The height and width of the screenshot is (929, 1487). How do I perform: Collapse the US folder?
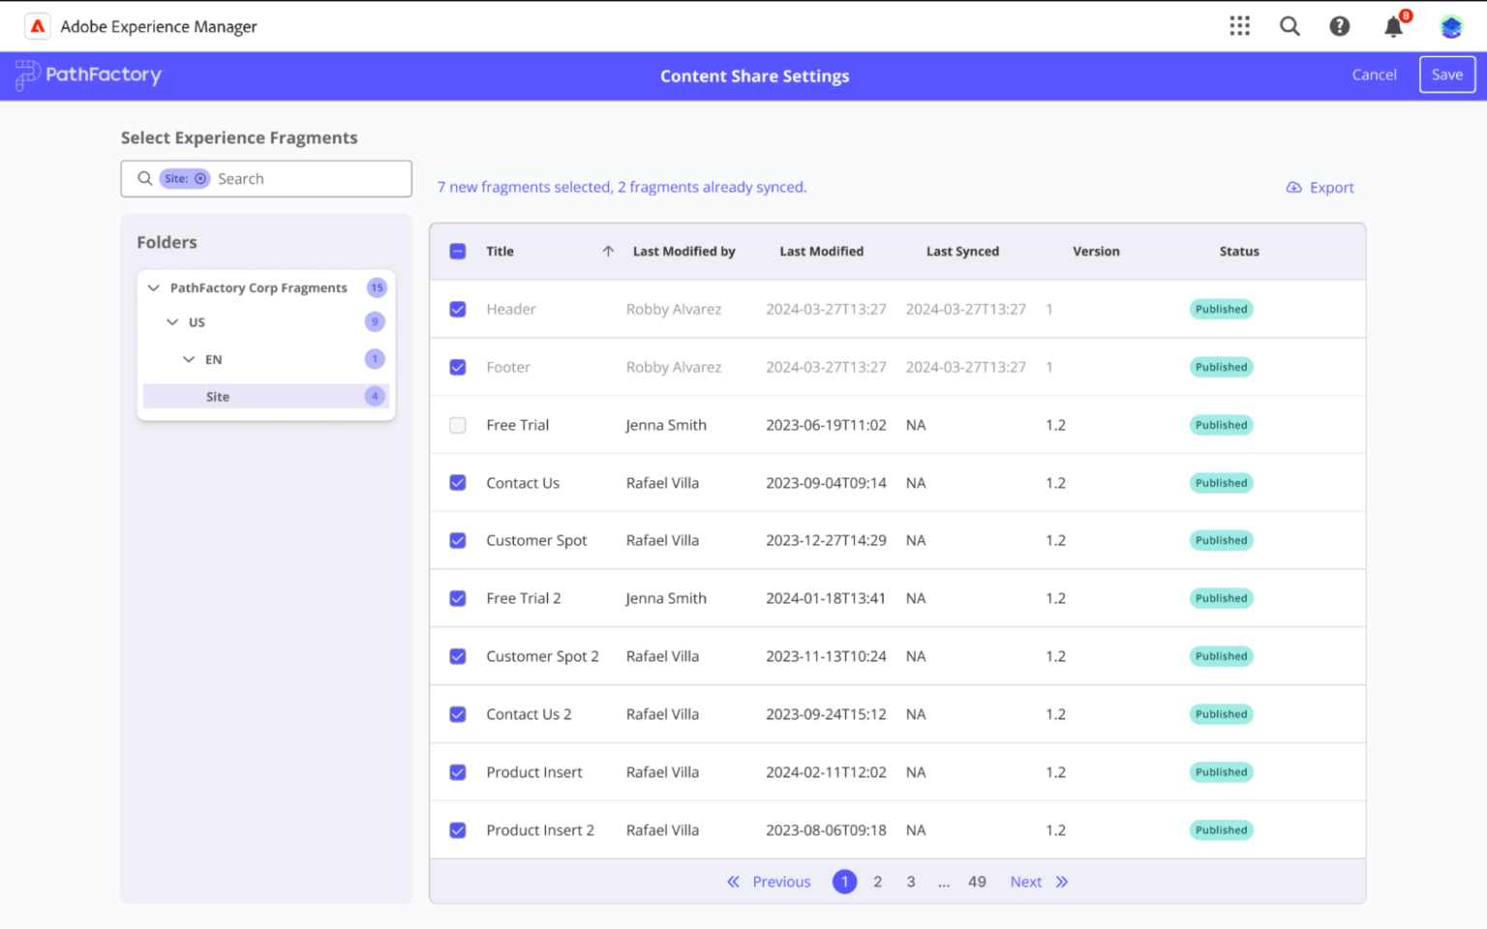171,322
